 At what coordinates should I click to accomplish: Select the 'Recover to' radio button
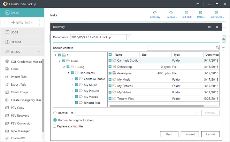click(55, 113)
